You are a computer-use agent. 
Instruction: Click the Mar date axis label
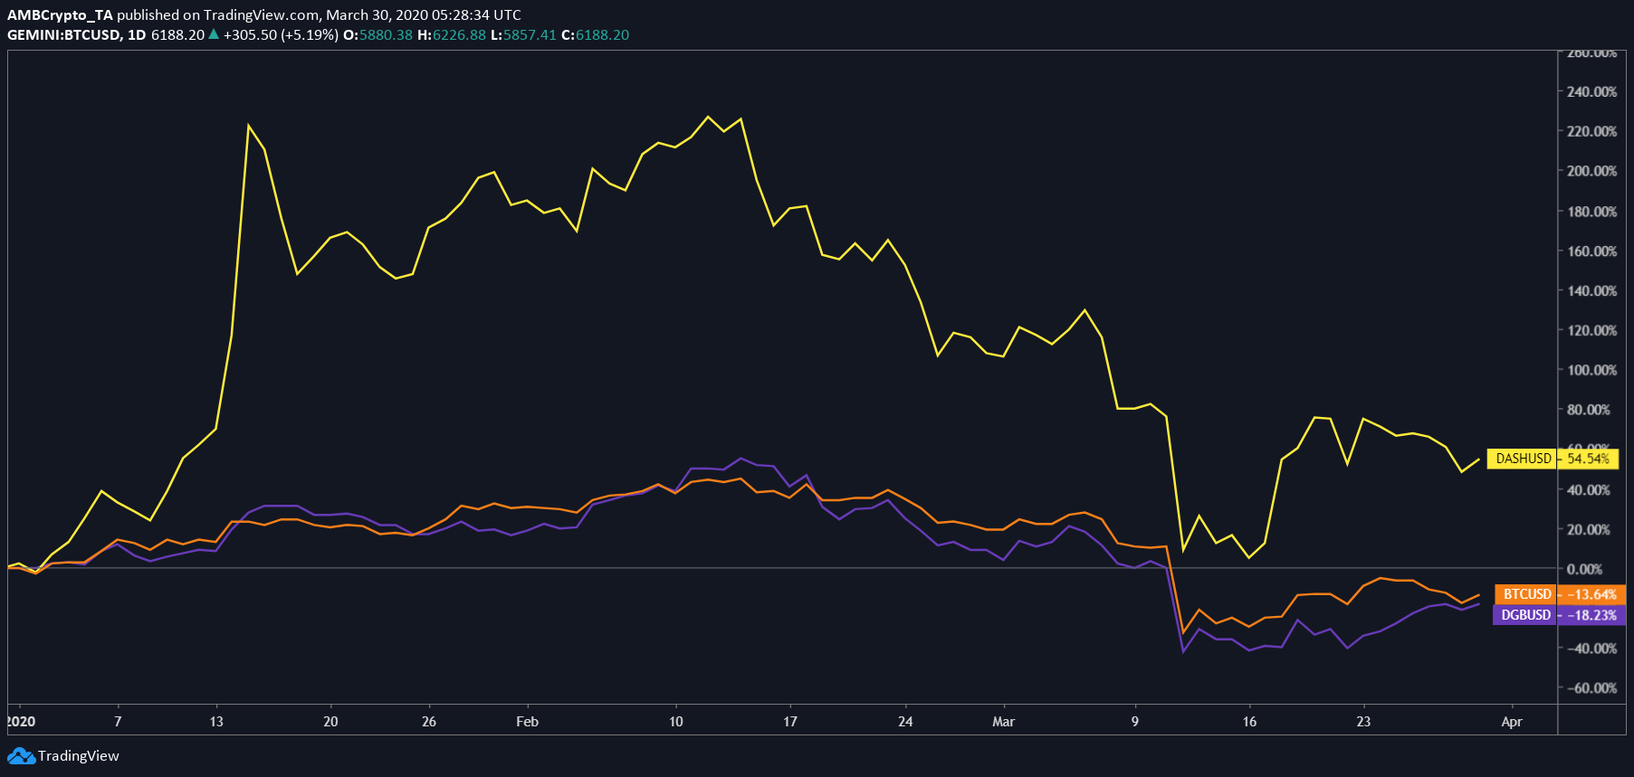[x=1003, y=722]
